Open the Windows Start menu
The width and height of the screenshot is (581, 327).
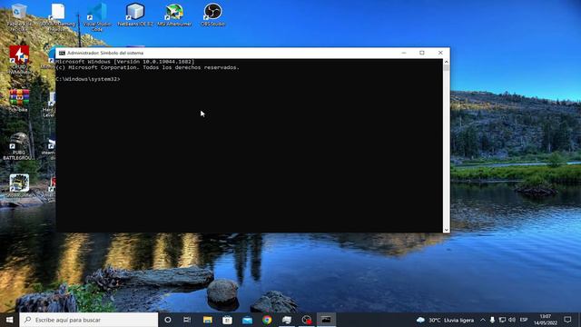coord(10,320)
